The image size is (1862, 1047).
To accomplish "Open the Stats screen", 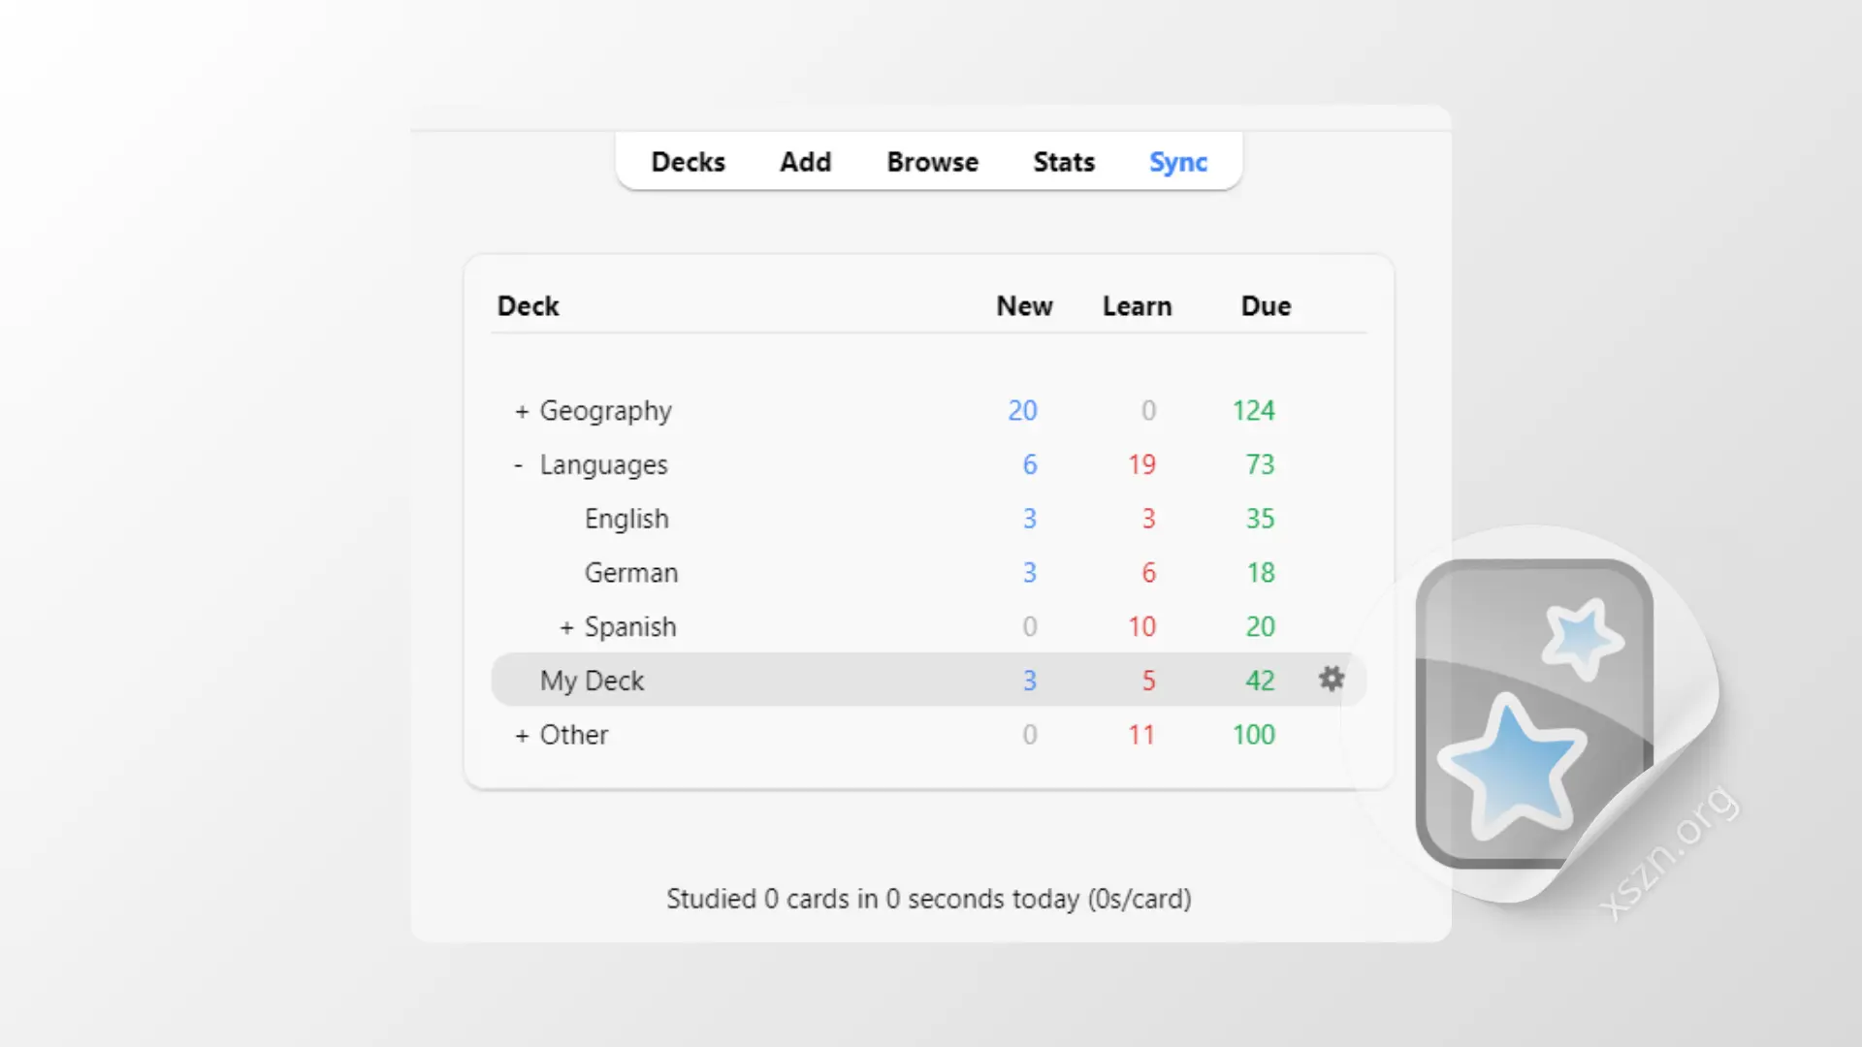I will click(x=1063, y=162).
